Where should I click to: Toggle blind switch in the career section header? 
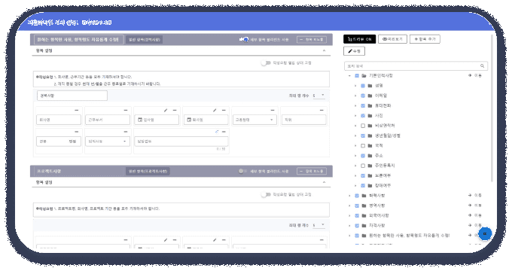coord(244,39)
